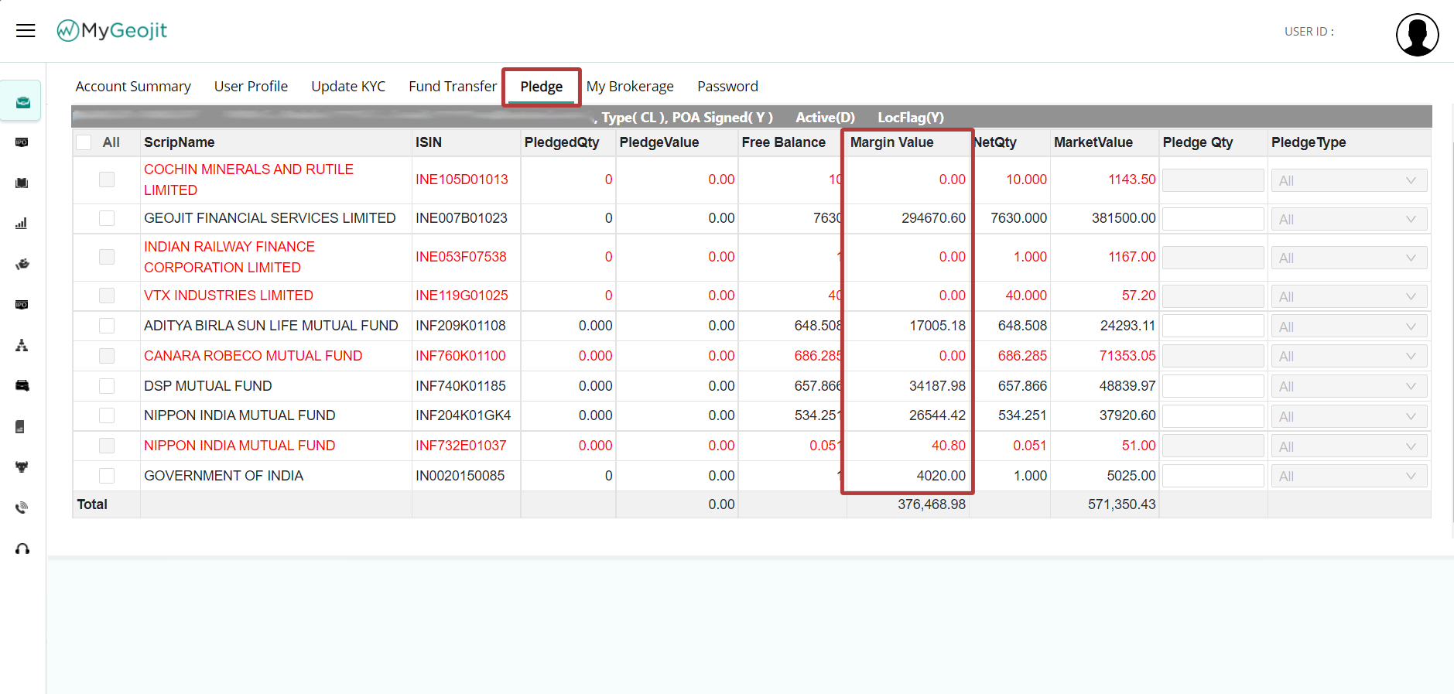This screenshot has width=1454, height=694.
Task: Open the hand-holding icon in sidebar
Action: tap(22, 265)
